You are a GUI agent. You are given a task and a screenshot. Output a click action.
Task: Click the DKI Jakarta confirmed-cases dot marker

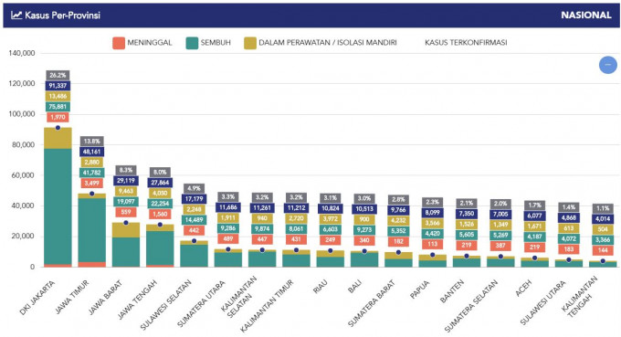58,128
